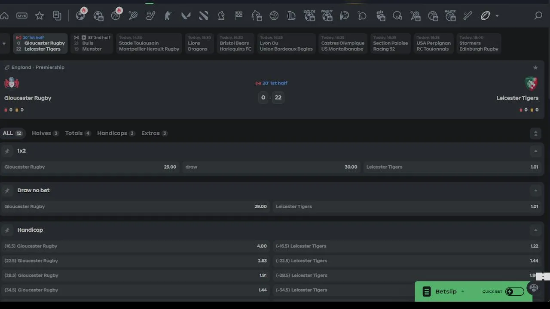This screenshot has width=550, height=309.
Task: Switch to the Halves tab
Action: pos(45,133)
